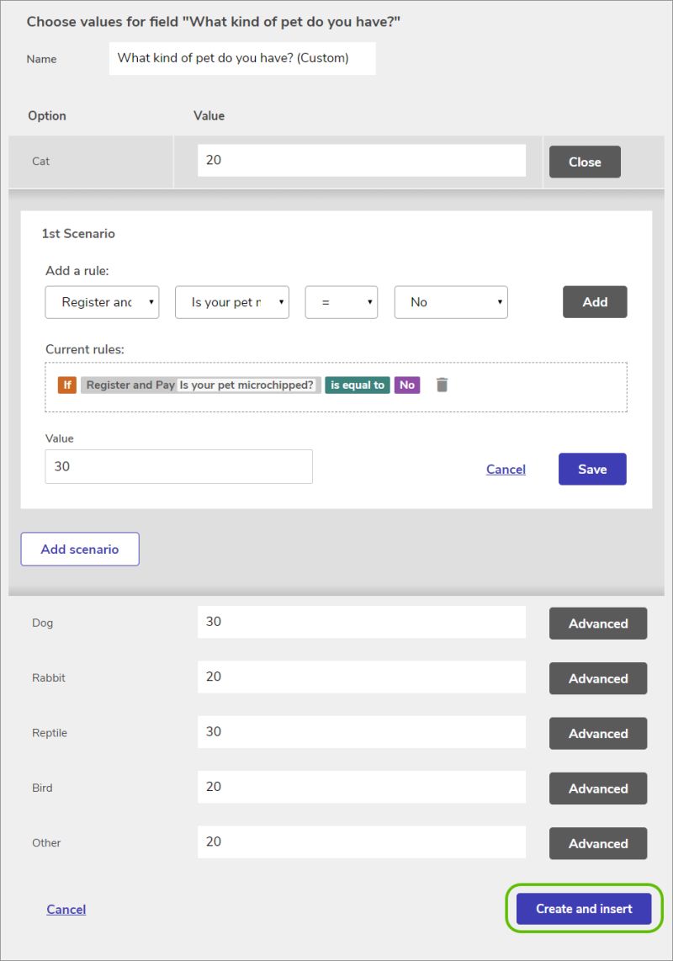The width and height of the screenshot is (673, 961).
Task: Save the 1st Scenario
Action: click(x=592, y=469)
